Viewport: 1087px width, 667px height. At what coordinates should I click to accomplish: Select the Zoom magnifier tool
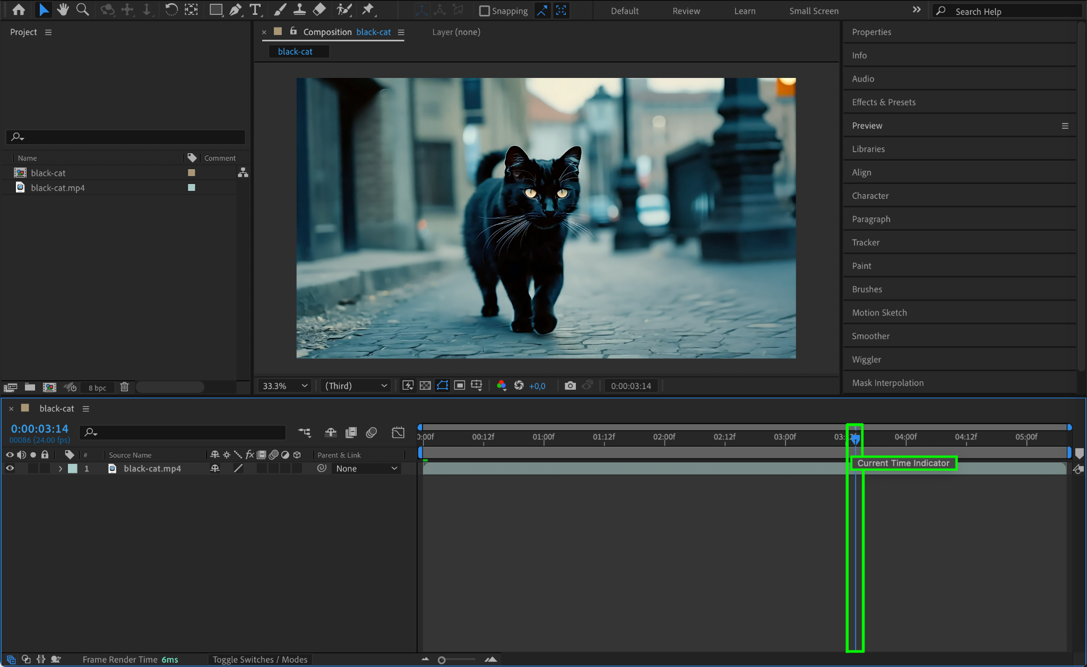[82, 10]
